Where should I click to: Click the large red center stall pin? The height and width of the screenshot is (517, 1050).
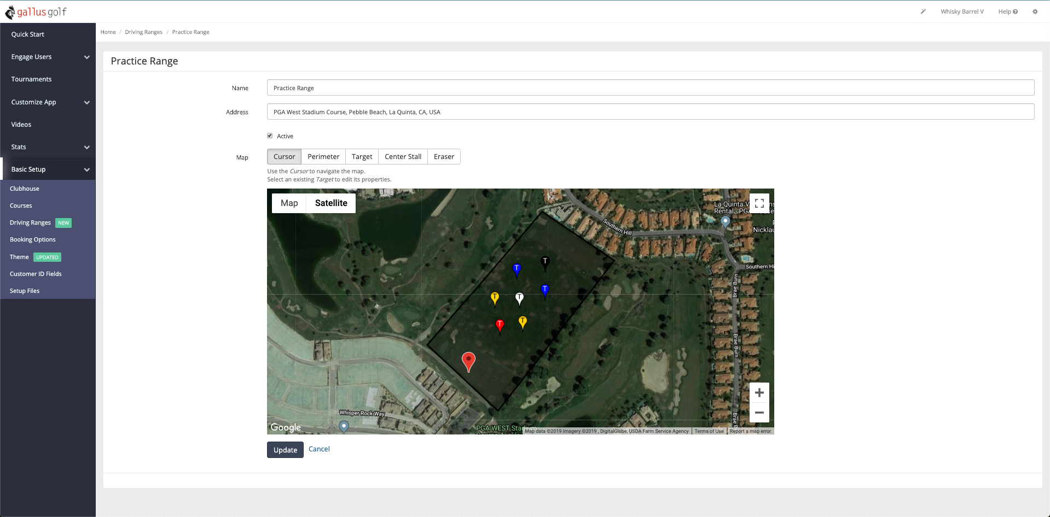pyautogui.click(x=468, y=362)
